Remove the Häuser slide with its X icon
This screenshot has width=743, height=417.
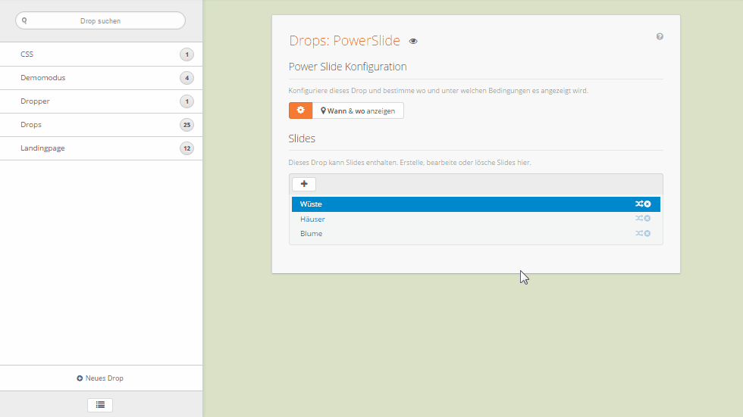click(647, 219)
